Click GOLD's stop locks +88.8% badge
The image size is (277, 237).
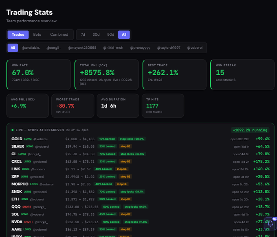[x=132, y=139]
